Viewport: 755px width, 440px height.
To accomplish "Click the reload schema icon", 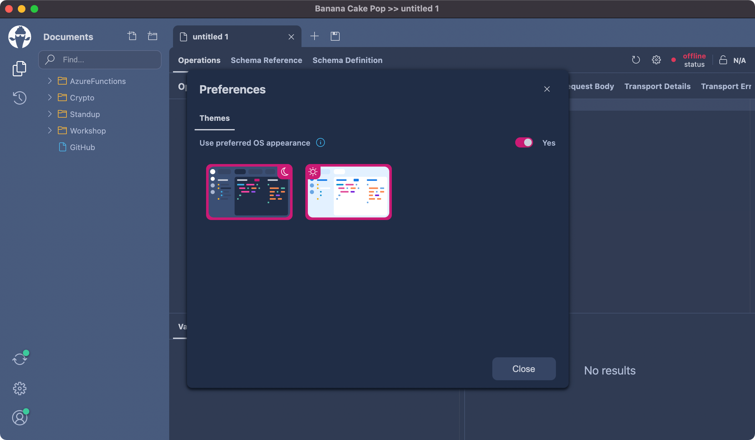I will (636, 60).
